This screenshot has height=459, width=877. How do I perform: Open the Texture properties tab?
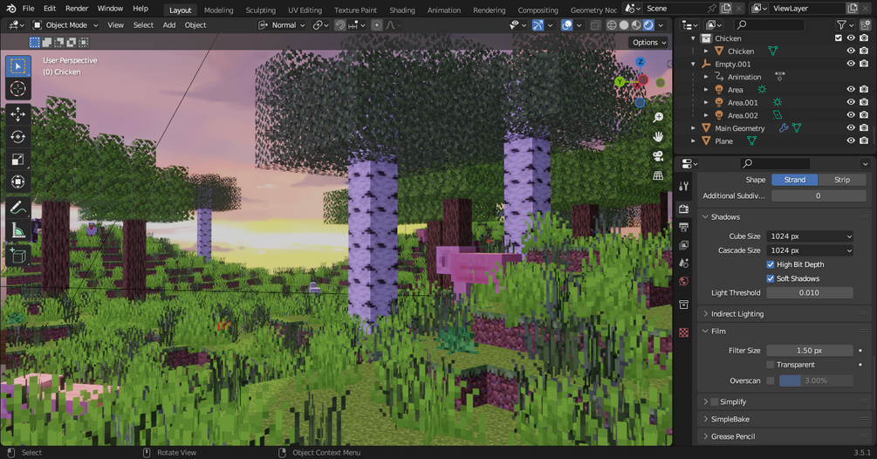(683, 332)
